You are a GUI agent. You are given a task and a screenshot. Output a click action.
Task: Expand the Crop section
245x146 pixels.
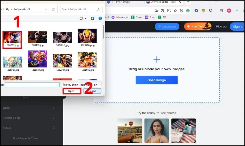pos(29,108)
